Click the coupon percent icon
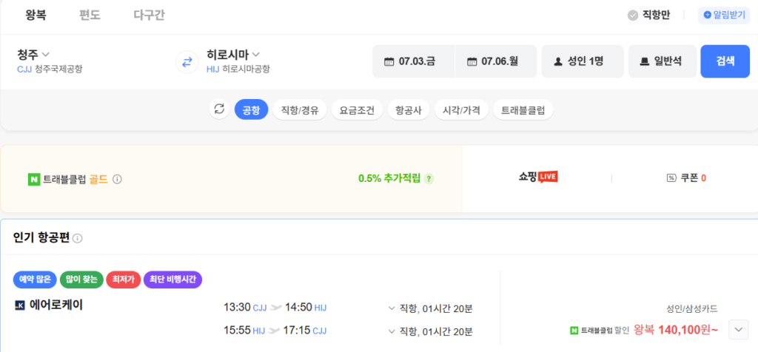 (671, 178)
